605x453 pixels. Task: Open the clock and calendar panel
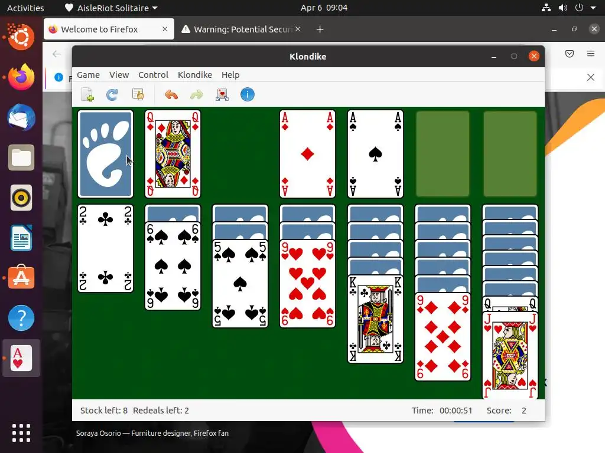pos(324,8)
